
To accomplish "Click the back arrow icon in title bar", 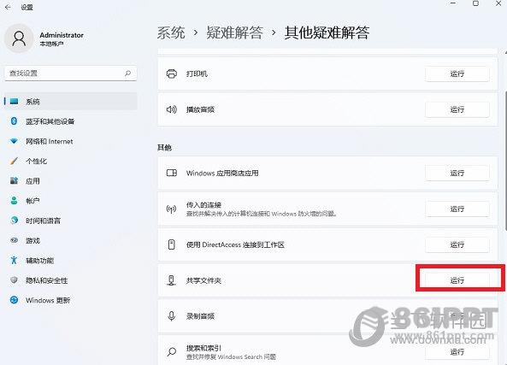I will (8, 7).
